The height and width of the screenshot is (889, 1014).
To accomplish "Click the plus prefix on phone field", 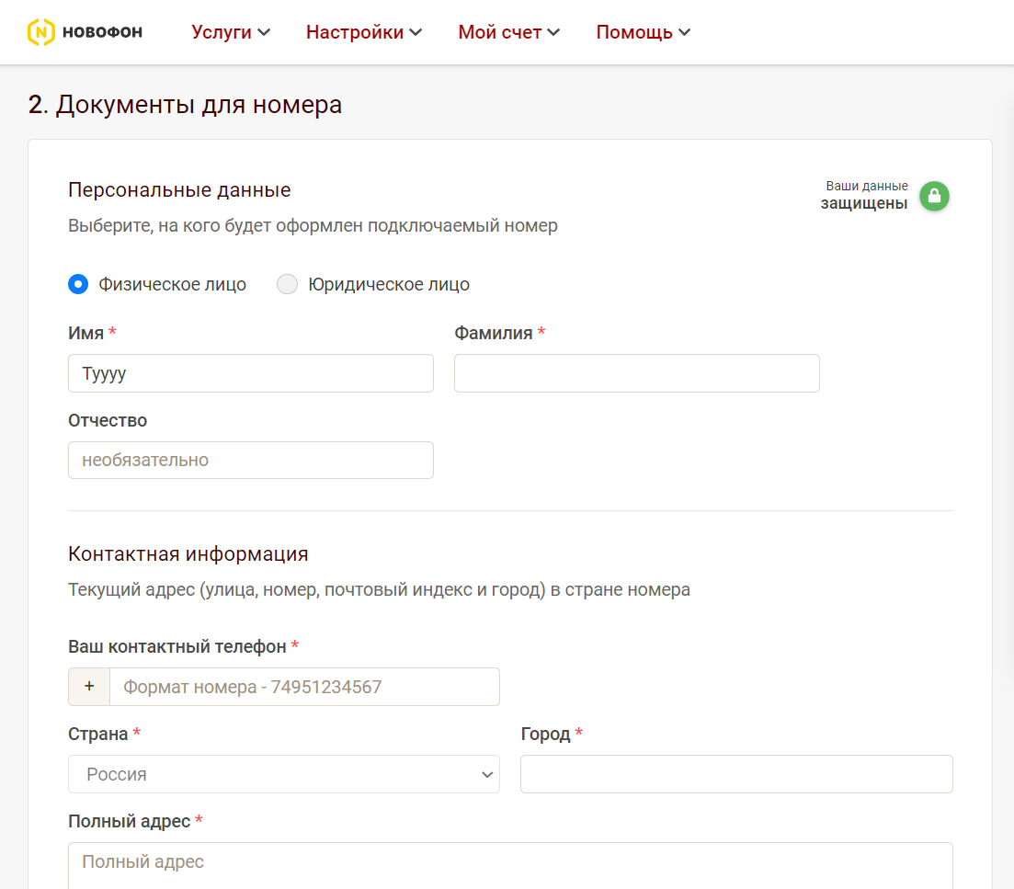I will [89, 687].
